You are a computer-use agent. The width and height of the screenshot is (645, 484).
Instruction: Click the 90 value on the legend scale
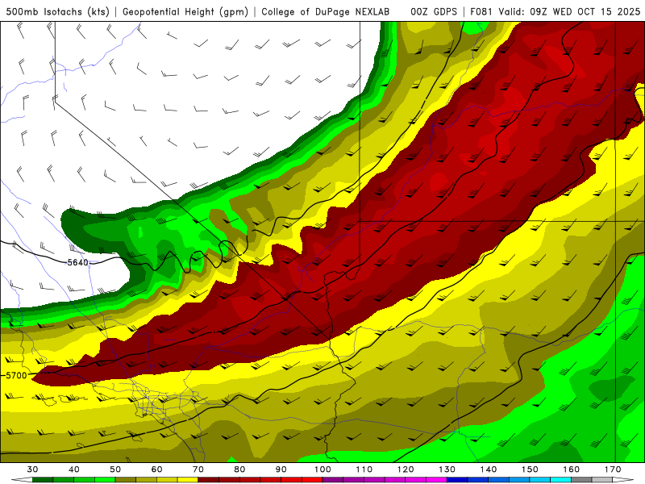coord(281,469)
